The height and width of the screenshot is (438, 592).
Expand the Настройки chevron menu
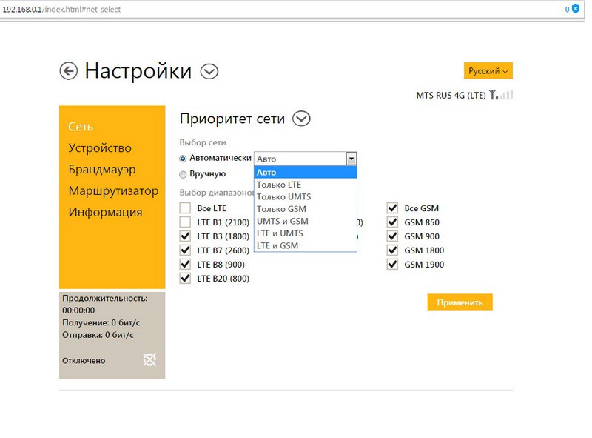point(209,71)
